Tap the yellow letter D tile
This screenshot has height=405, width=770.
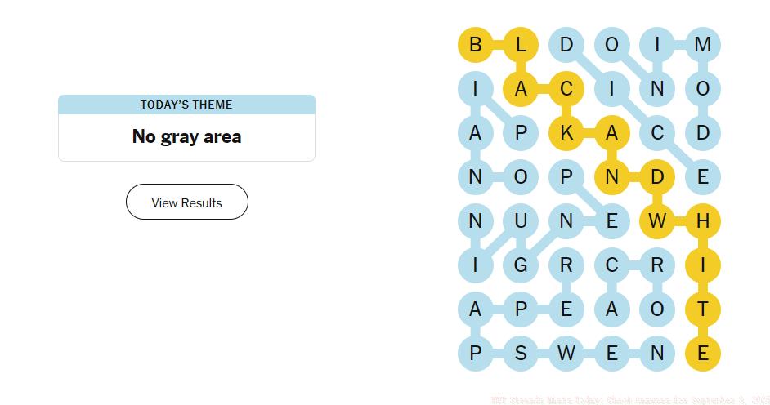click(x=657, y=177)
